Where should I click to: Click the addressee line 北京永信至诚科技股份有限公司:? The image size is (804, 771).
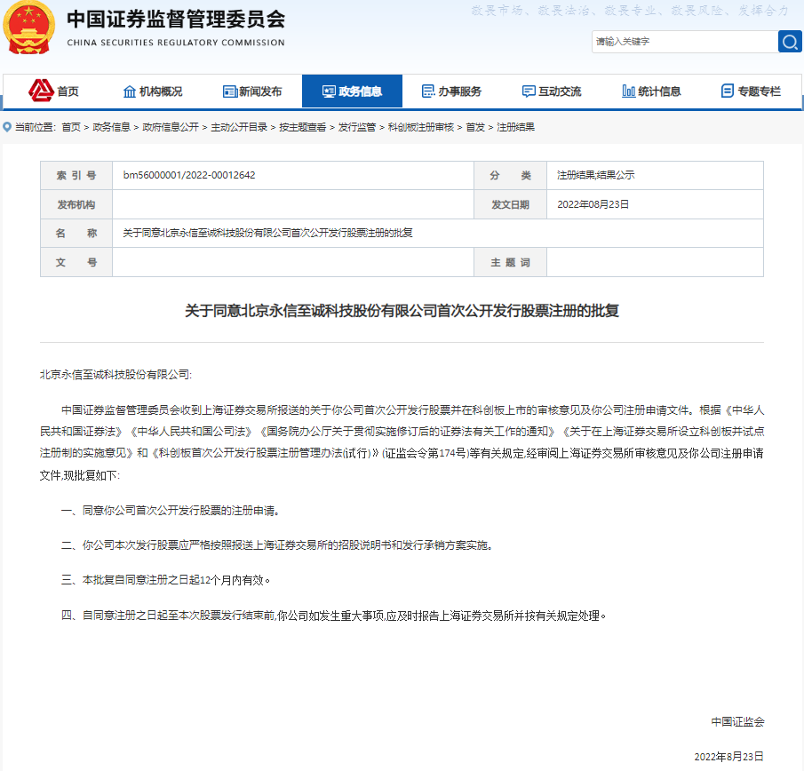tap(115, 375)
